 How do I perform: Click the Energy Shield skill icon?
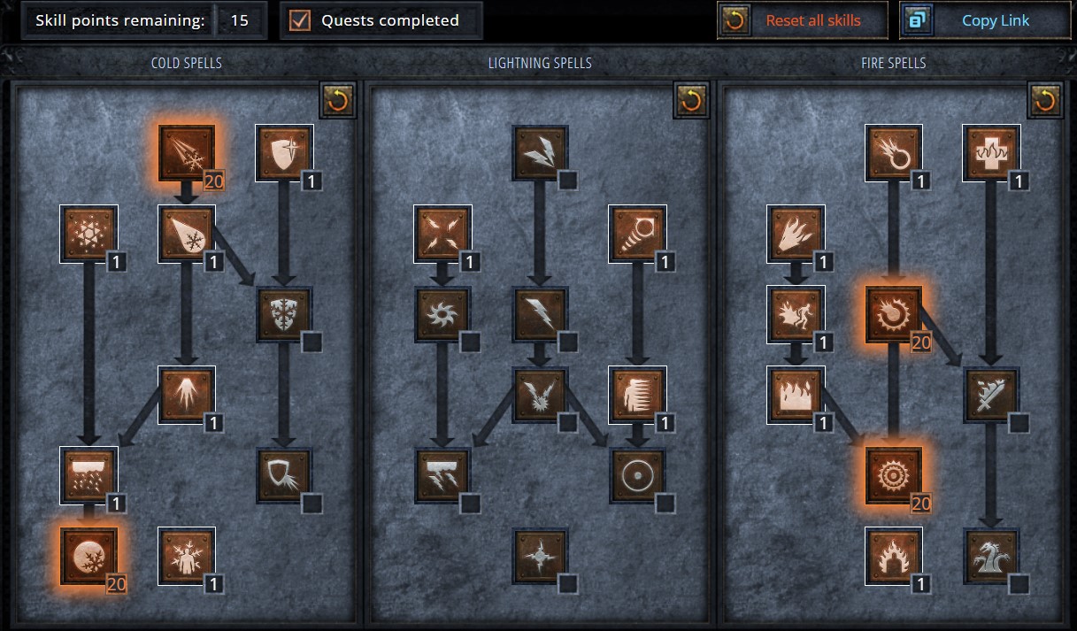[637, 475]
